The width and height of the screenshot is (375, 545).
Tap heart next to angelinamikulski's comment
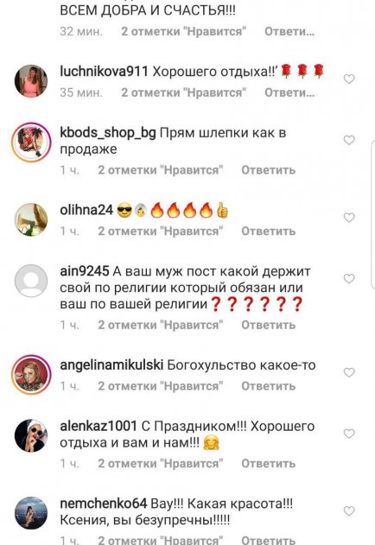pos(349,372)
